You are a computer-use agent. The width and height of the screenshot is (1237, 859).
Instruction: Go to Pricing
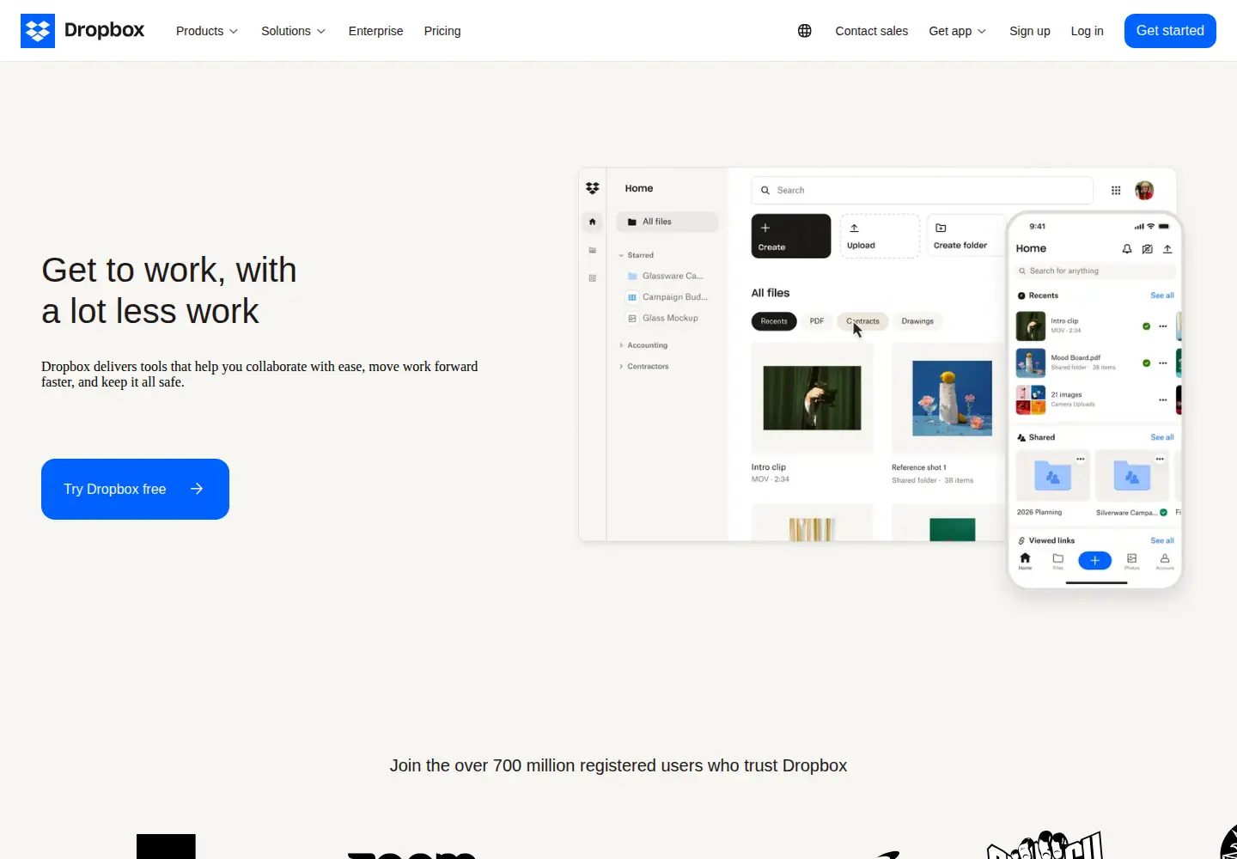[442, 31]
